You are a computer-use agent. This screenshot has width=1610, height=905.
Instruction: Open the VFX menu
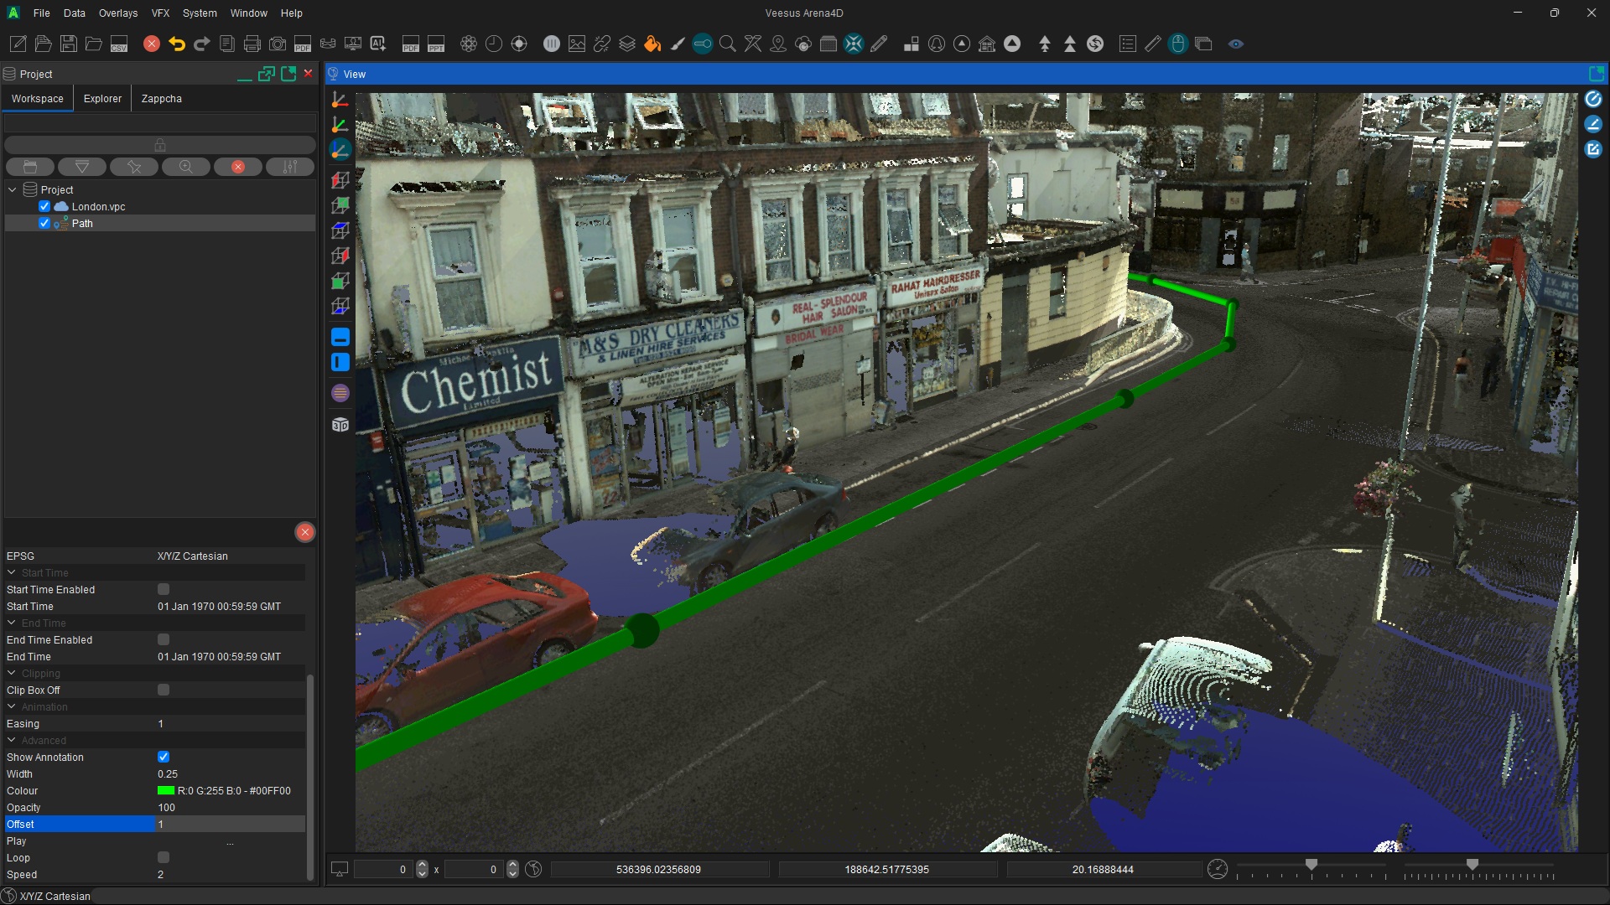(160, 13)
